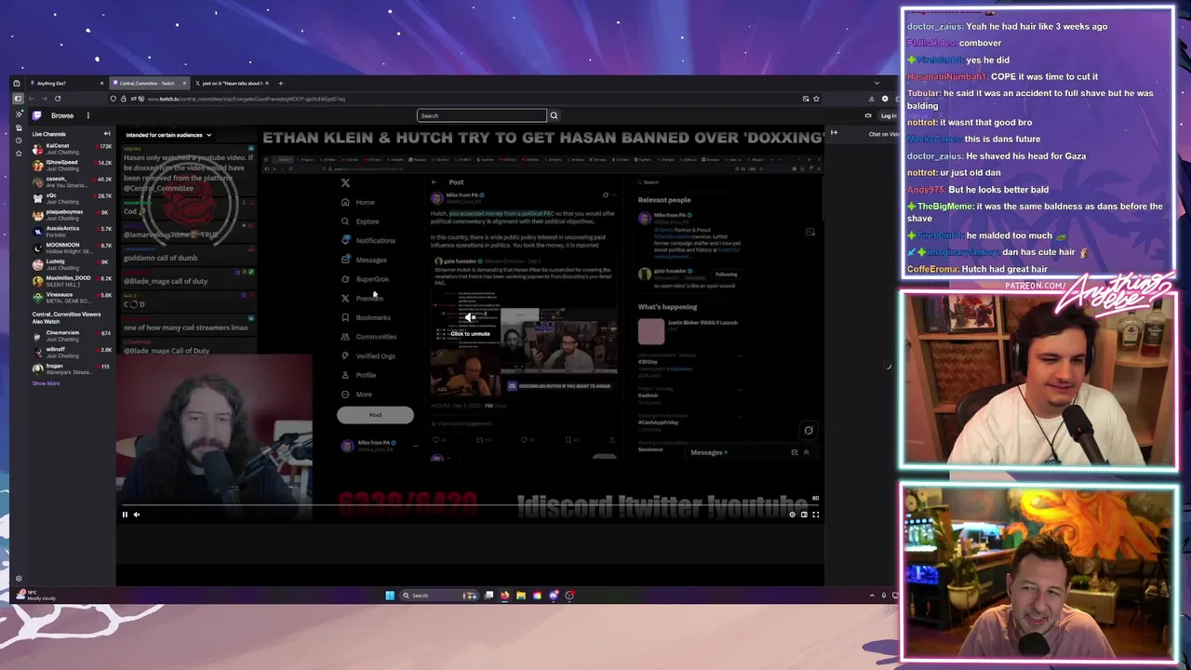
Task: Collapse the chat panel arrow
Action: point(834,133)
